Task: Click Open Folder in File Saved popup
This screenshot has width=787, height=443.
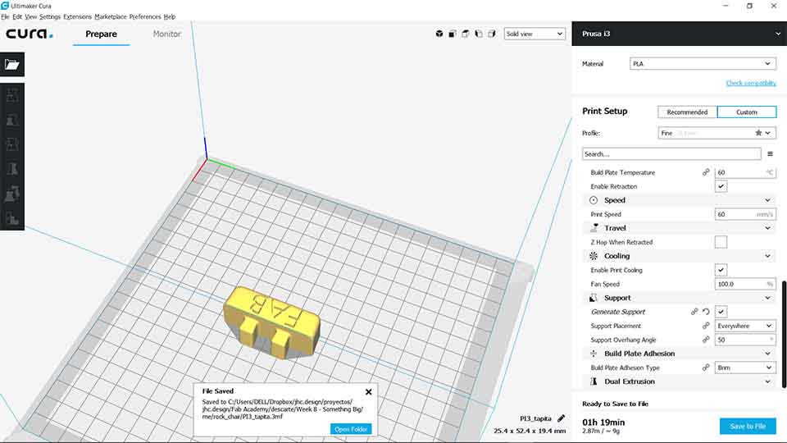Action: [x=351, y=429]
